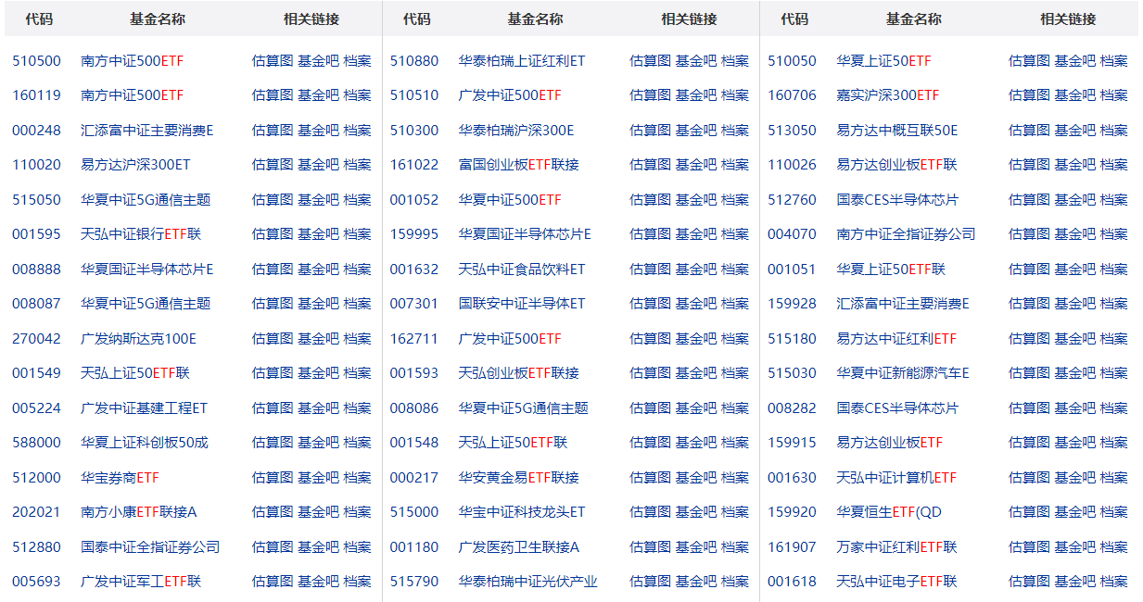Open fund code 515050 link
This screenshot has width=1143, height=602.
click(x=36, y=200)
